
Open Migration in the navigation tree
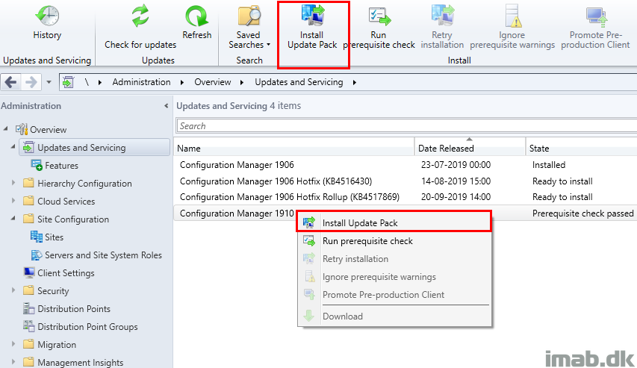(57, 344)
